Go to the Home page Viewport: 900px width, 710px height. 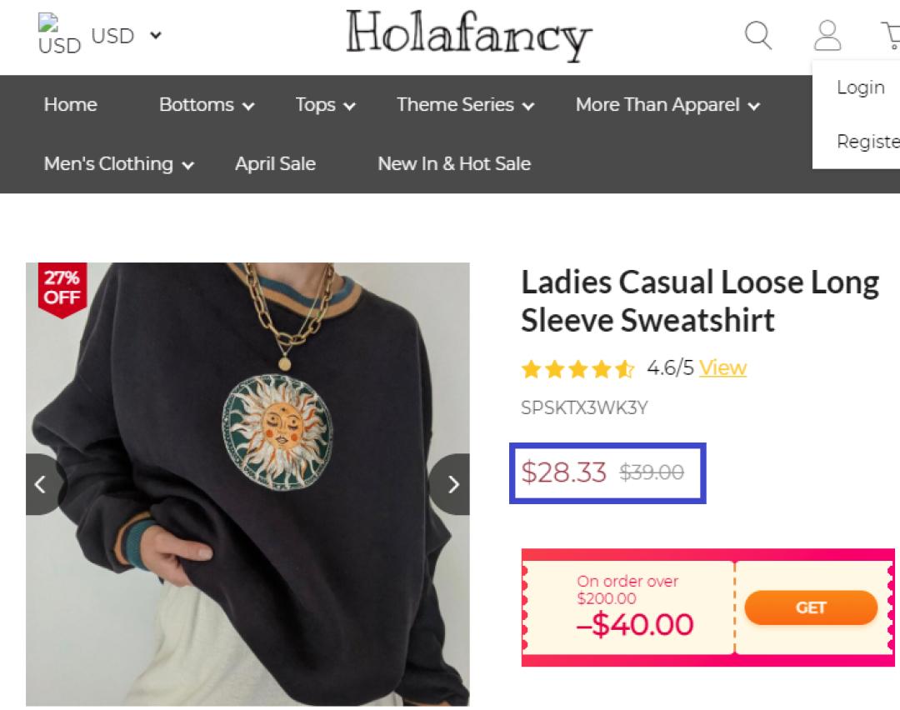pos(70,105)
